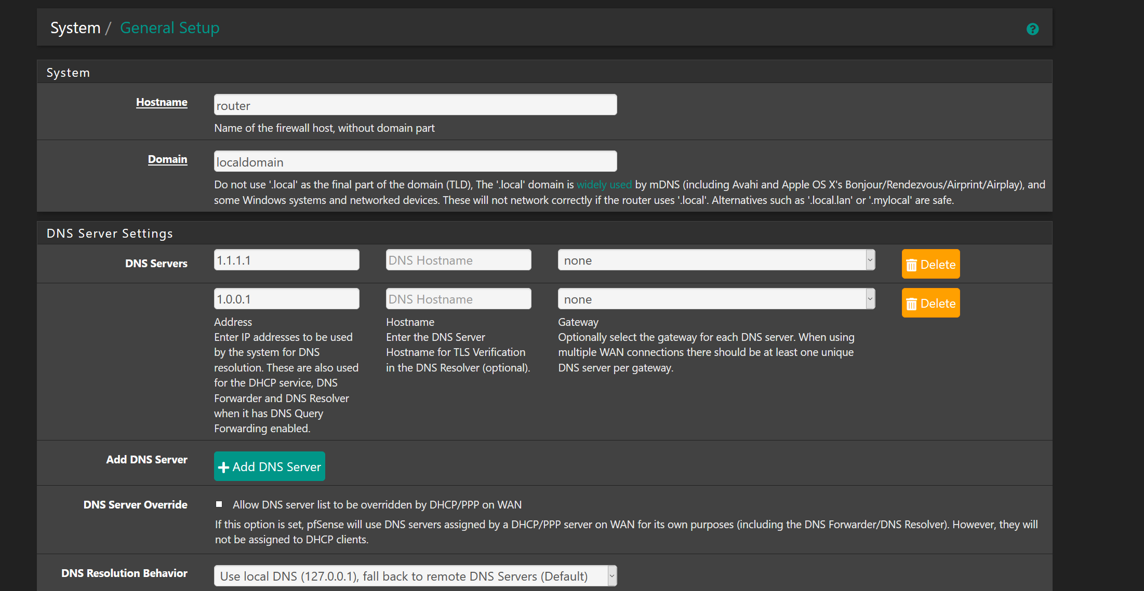Click the DNS Server Settings section header

110,233
